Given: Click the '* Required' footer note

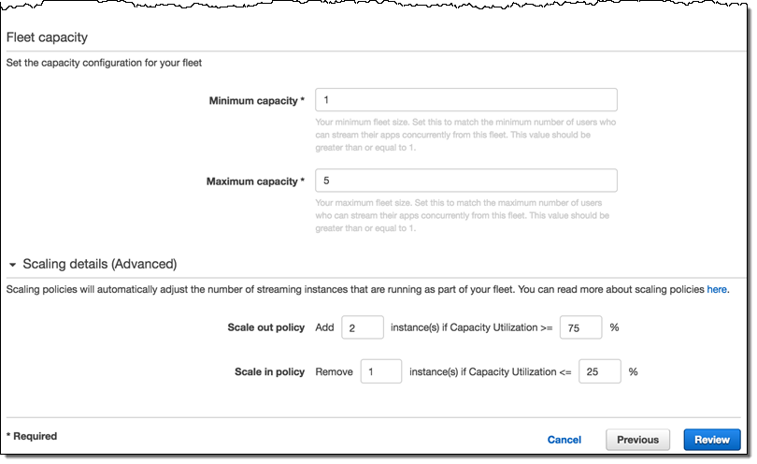Looking at the screenshot, I should pos(32,437).
